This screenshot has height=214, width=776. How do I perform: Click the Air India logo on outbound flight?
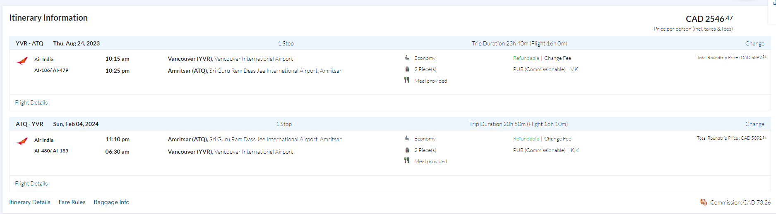coord(22,61)
